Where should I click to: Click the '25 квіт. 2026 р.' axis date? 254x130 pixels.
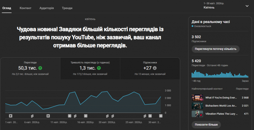tap(134, 122)
